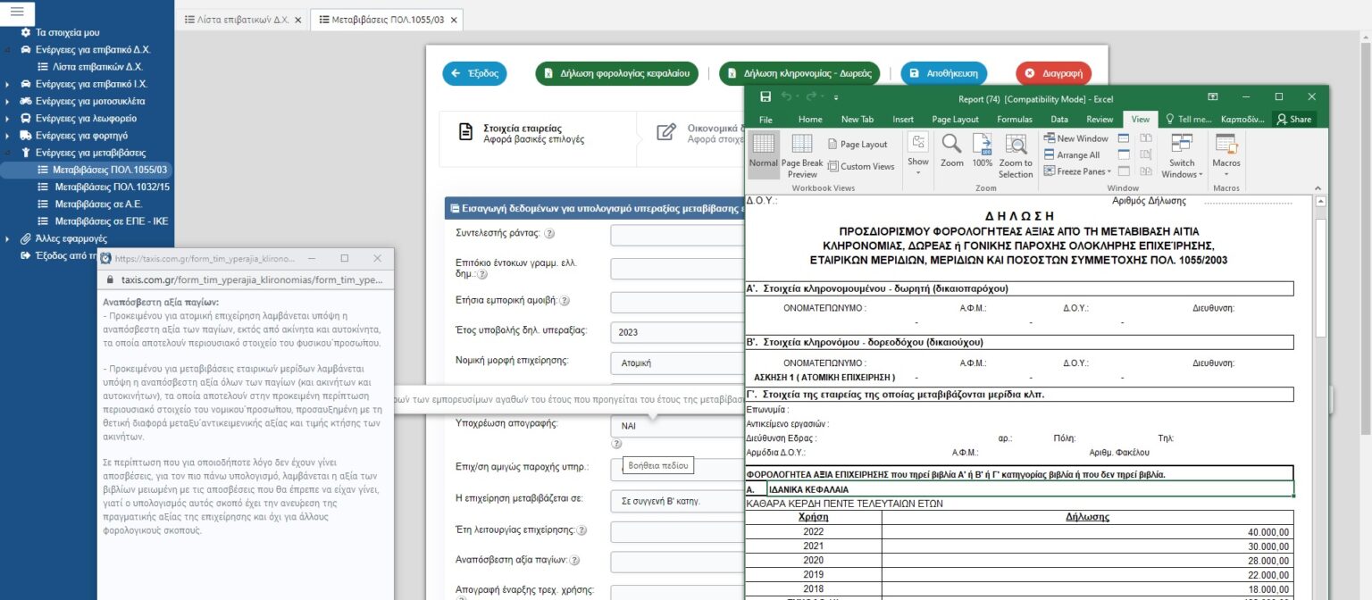This screenshot has height=600, width=1372.
Task: Expand the Macros dropdown
Action: (1226, 155)
